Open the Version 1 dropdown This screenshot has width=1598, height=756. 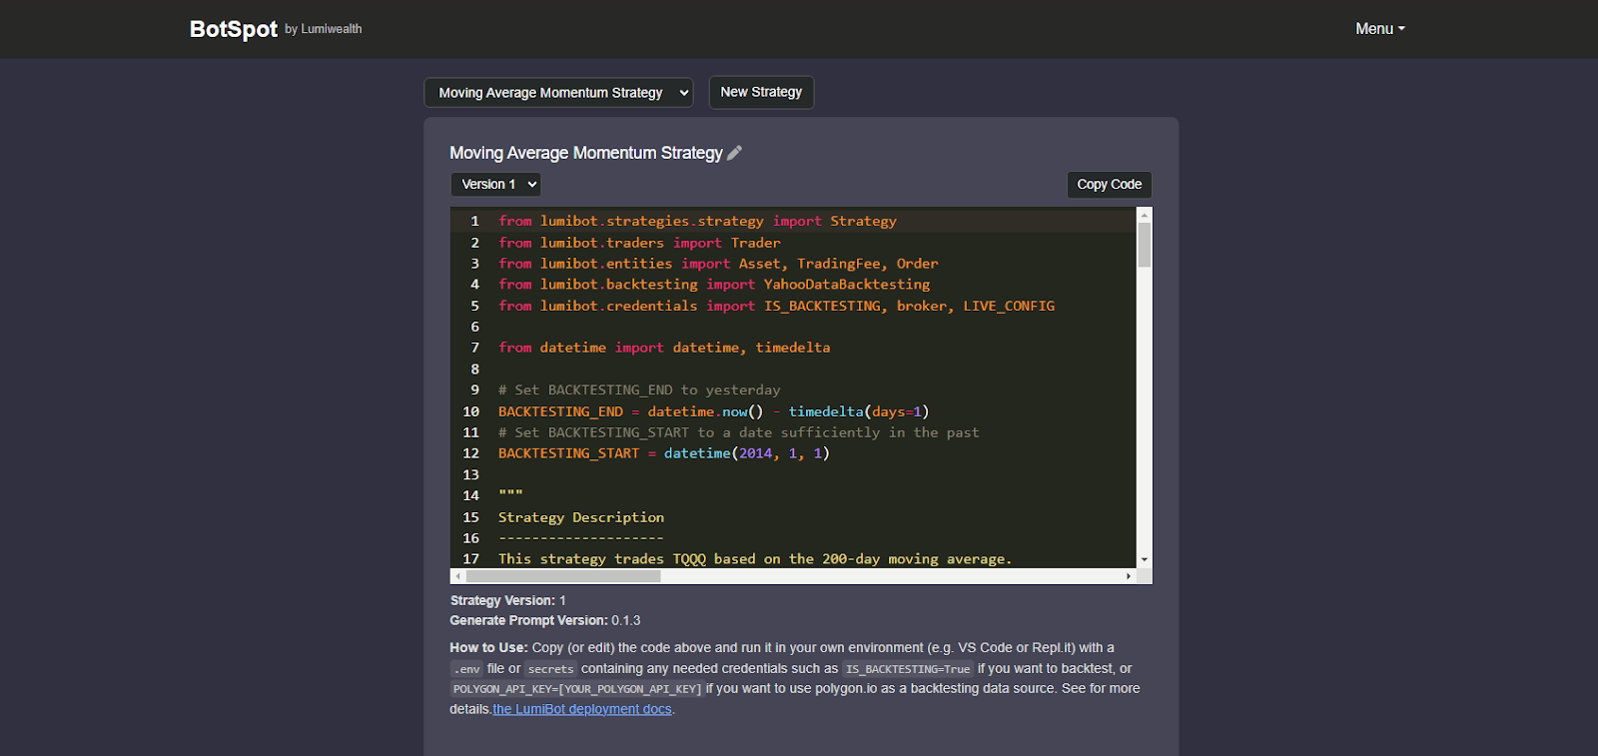coord(495,185)
